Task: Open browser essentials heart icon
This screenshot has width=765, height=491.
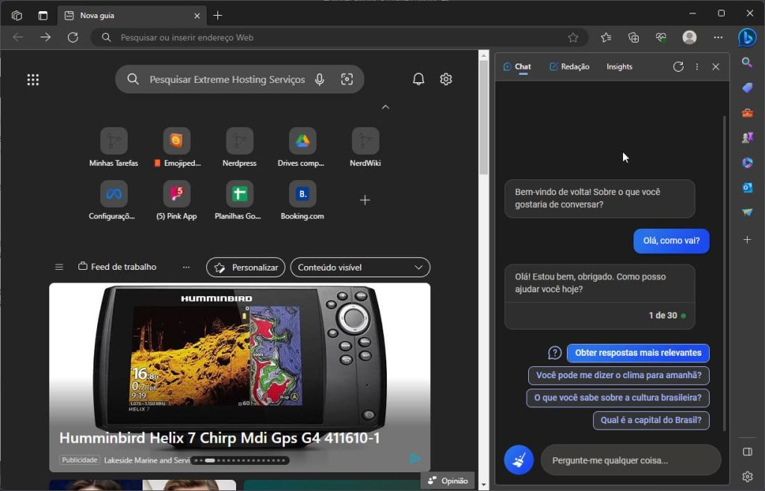Action: click(x=661, y=37)
